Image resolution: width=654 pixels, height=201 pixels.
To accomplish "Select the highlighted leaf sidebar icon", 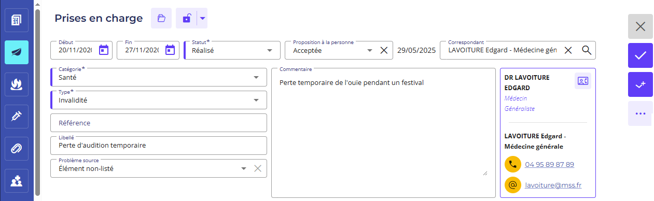I will pos(17,52).
